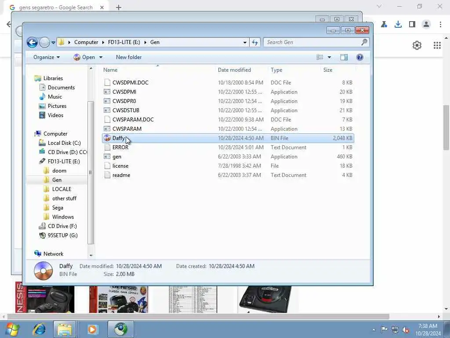This screenshot has width=450, height=338.
Task: Open Music library
Action: click(x=54, y=96)
